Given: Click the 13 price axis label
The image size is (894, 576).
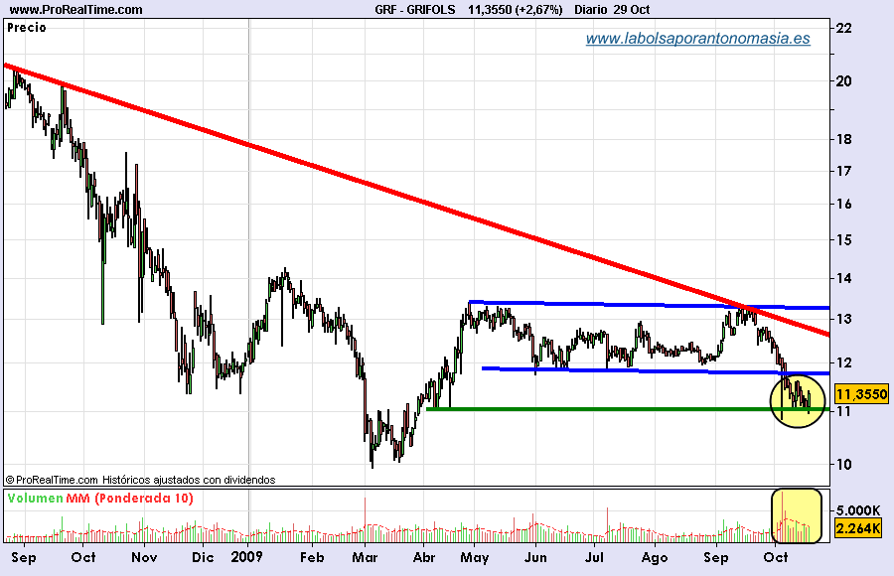Looking at the screenshot, I should [x=843, y=318].
